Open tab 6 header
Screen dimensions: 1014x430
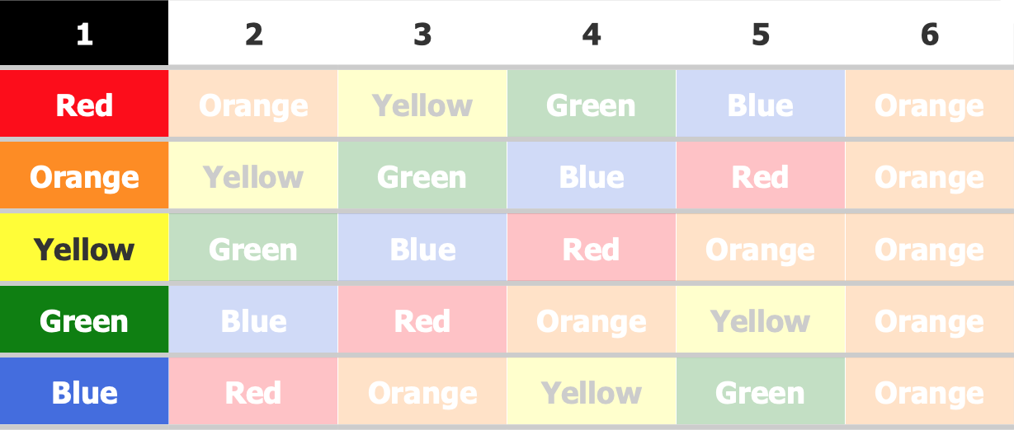click(930, 33)
